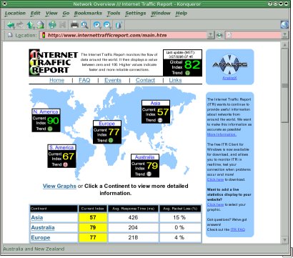Click the Asia trend indicator icon
This screenshot has height=258, width=293.
[x=160, y=120]
